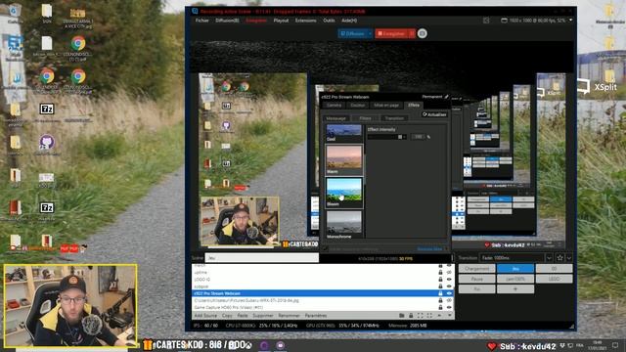Click the move-down arrow in sources toolbar

(x=449, y=315)
